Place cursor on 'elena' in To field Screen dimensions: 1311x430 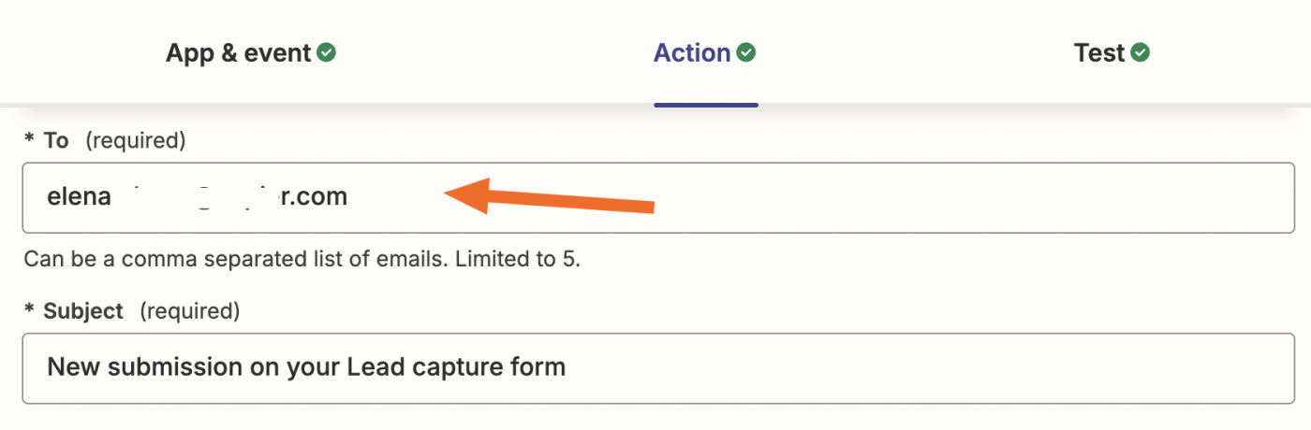point(79,197)
